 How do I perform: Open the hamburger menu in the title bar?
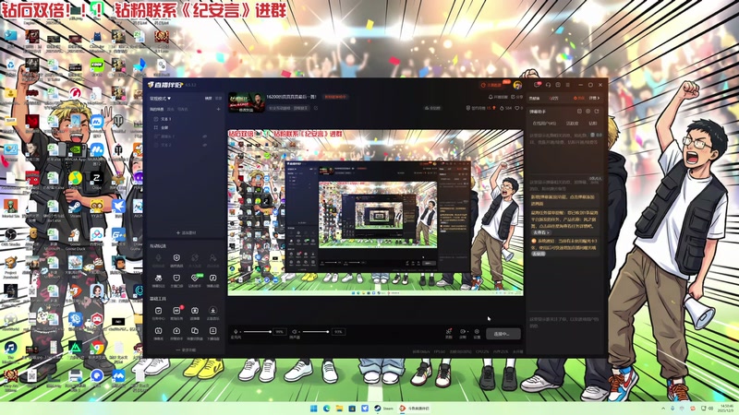pyautogui.click(x=568, y=85)
